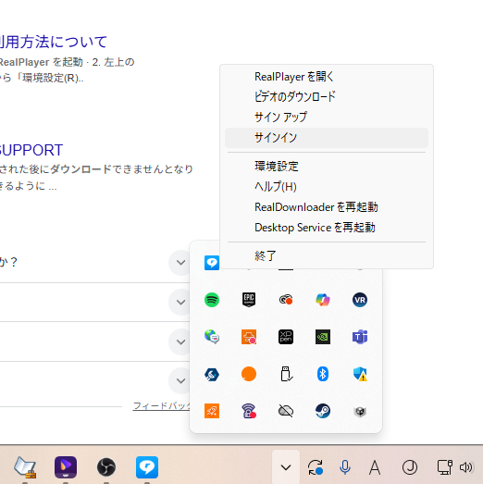Click the round IME icon beside 'A'
This screenshot has height=484, width=483.
click(x=410, y=467)
